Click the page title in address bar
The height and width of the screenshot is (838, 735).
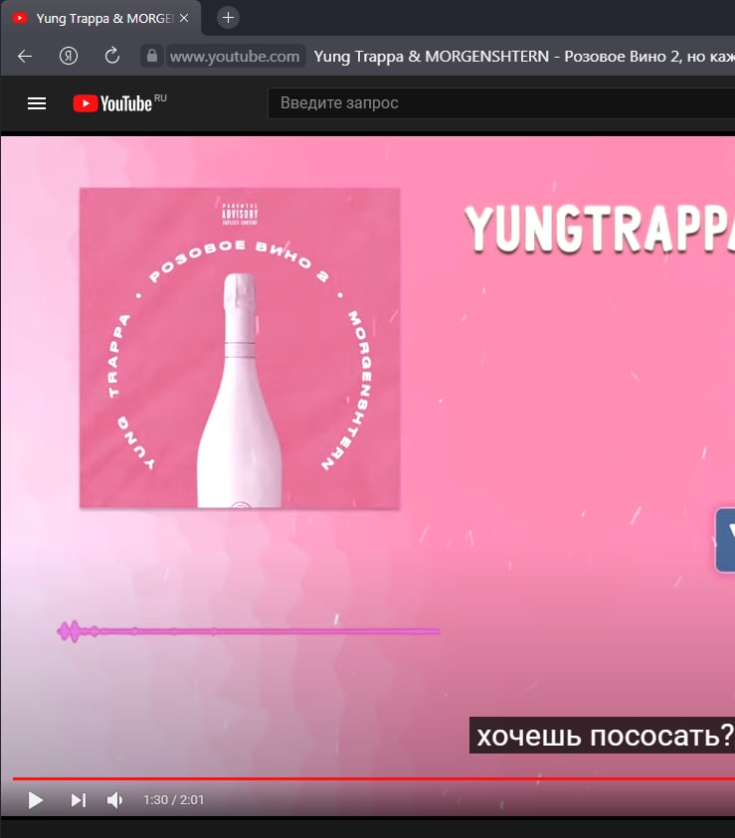coord(524,56)
